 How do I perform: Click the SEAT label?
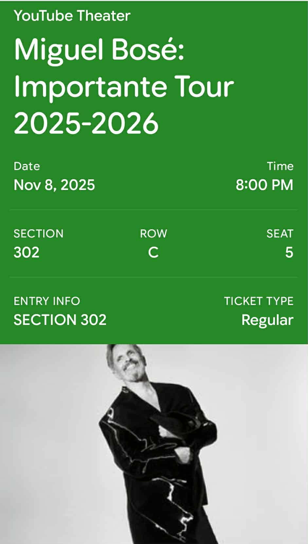click(x=280, y=234)
